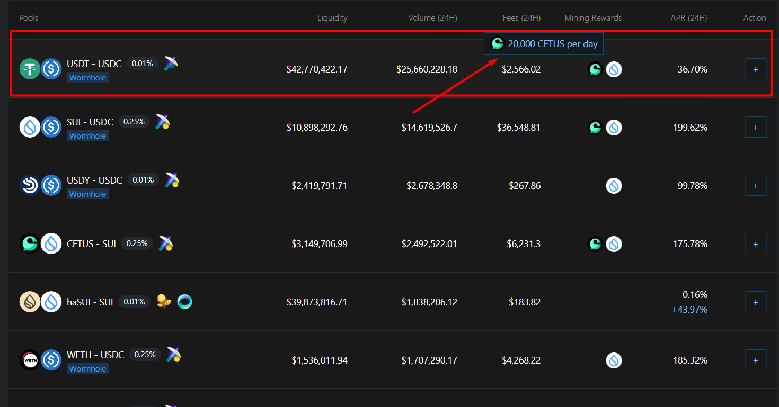Viewport: 779px width, 407px height.
Task: Click the WETH - USDC pool name
Action: click(95, 355)
